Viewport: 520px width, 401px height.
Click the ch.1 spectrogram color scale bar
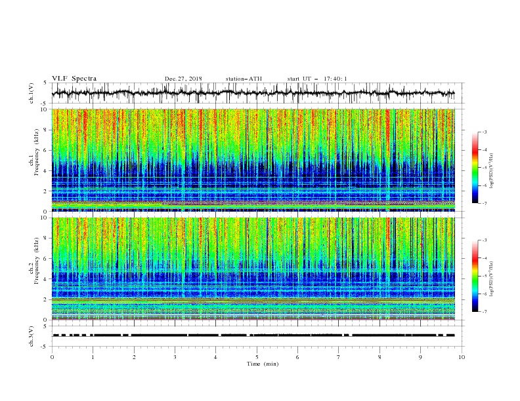pyautogui.click(x=475, y=168)
